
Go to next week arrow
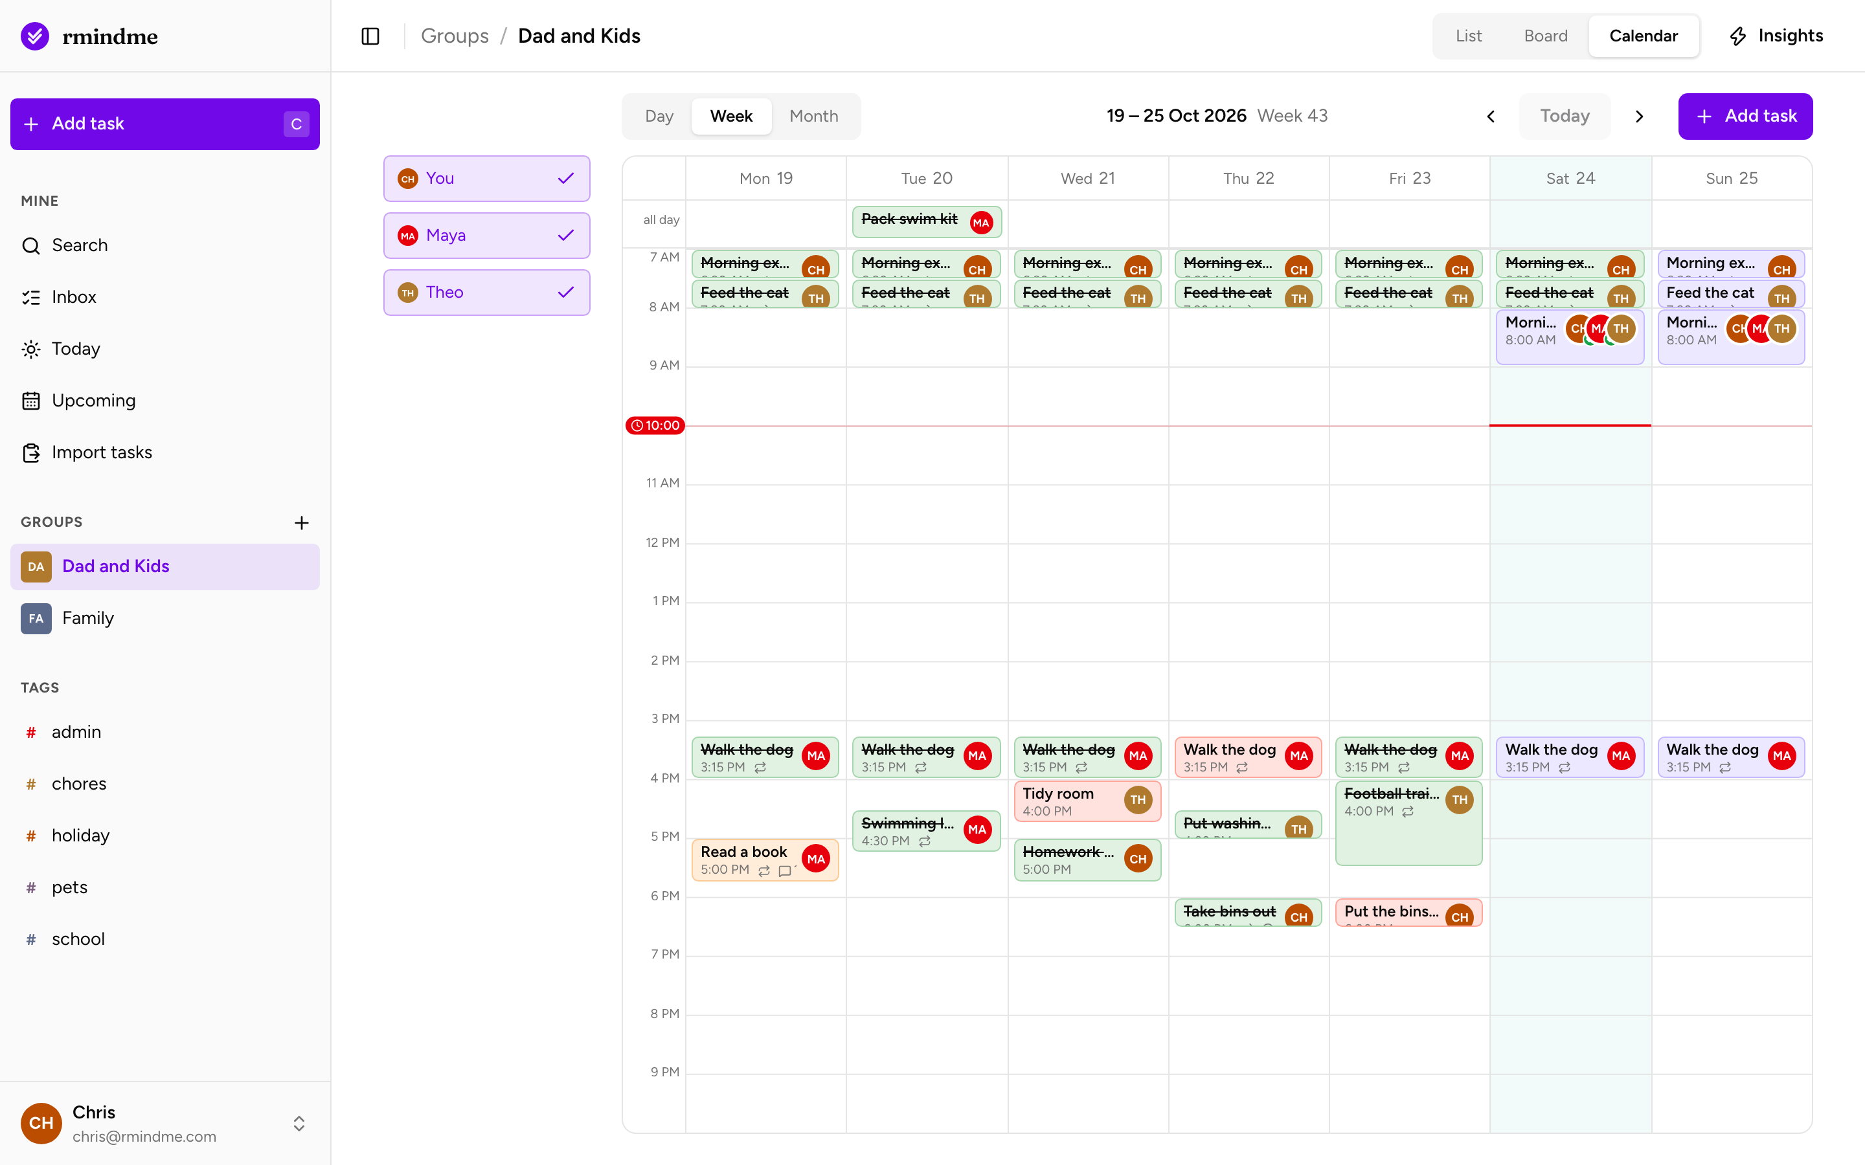(x=1639, y=116)
